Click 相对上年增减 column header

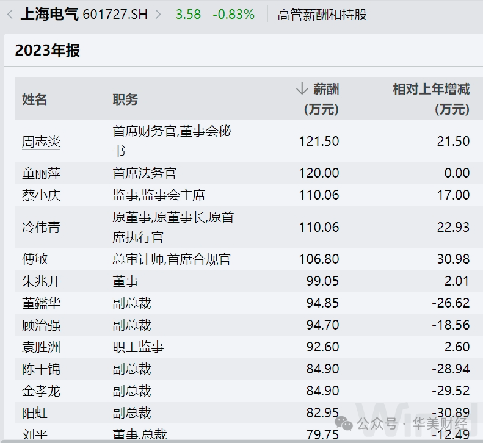point(431,99)
